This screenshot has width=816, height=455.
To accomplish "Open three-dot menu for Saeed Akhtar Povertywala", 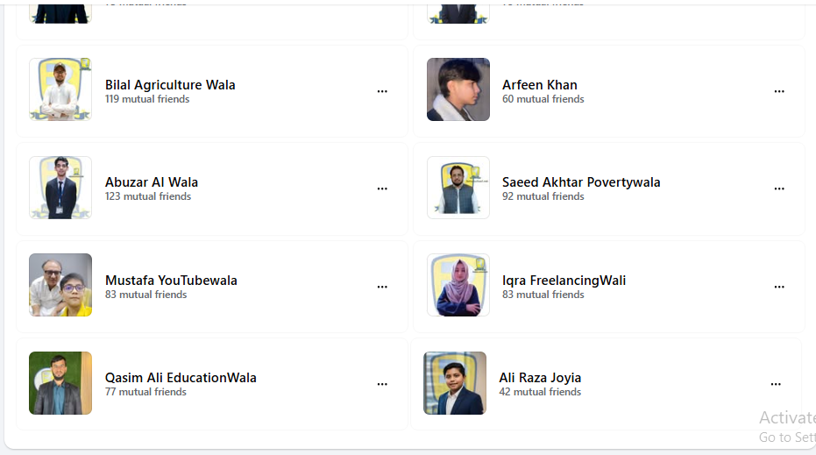I will [779, 188].
